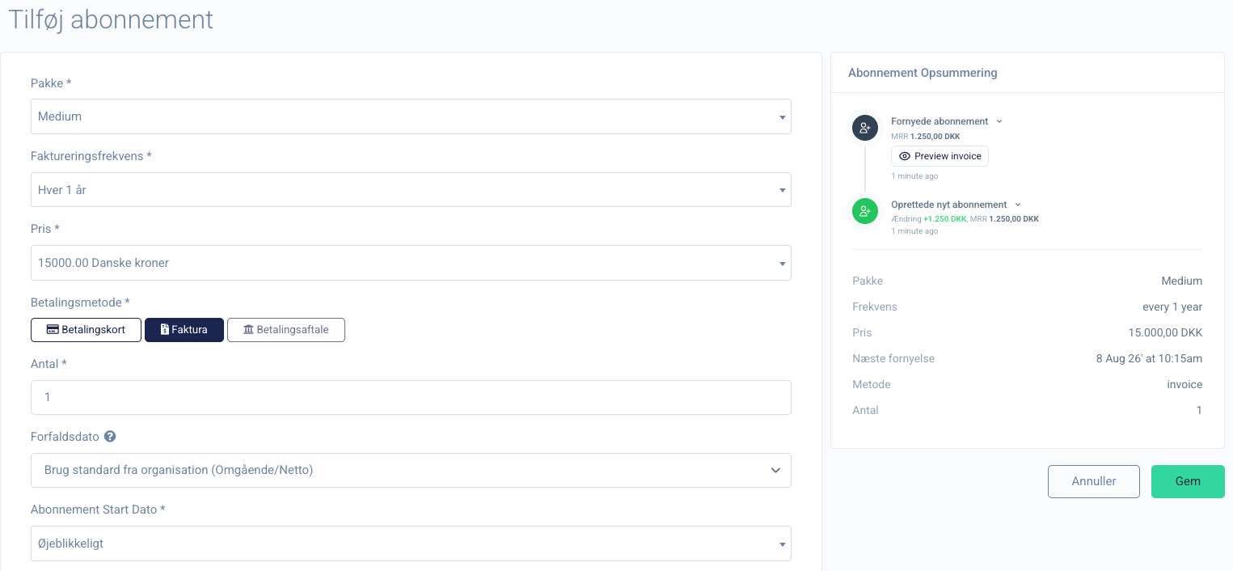Click into the Antal input field

pos(411,398)
